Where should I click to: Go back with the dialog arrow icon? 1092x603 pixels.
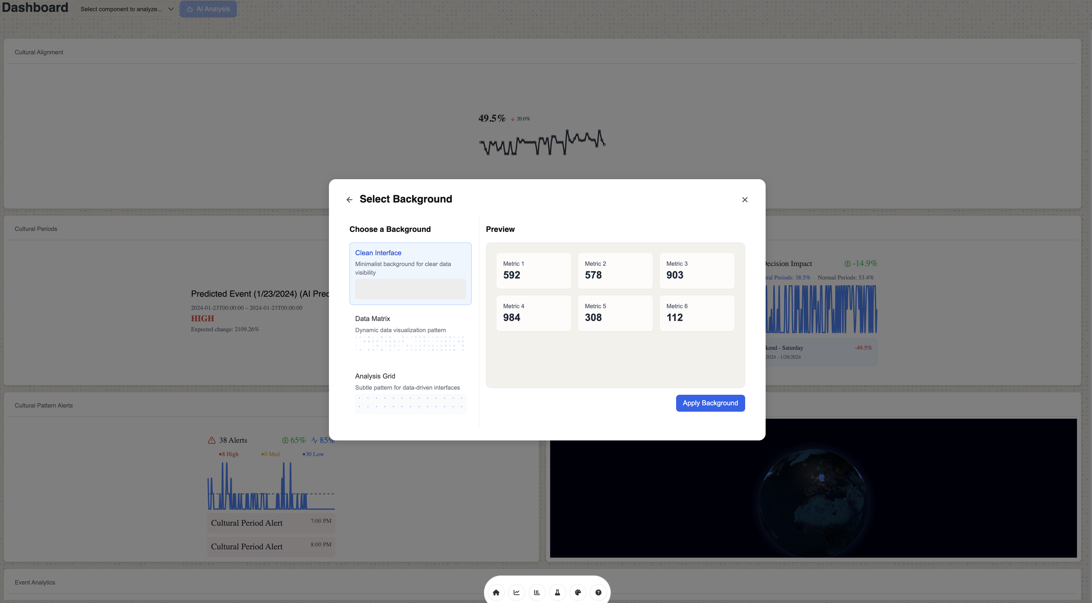click(x=349, y=199)
